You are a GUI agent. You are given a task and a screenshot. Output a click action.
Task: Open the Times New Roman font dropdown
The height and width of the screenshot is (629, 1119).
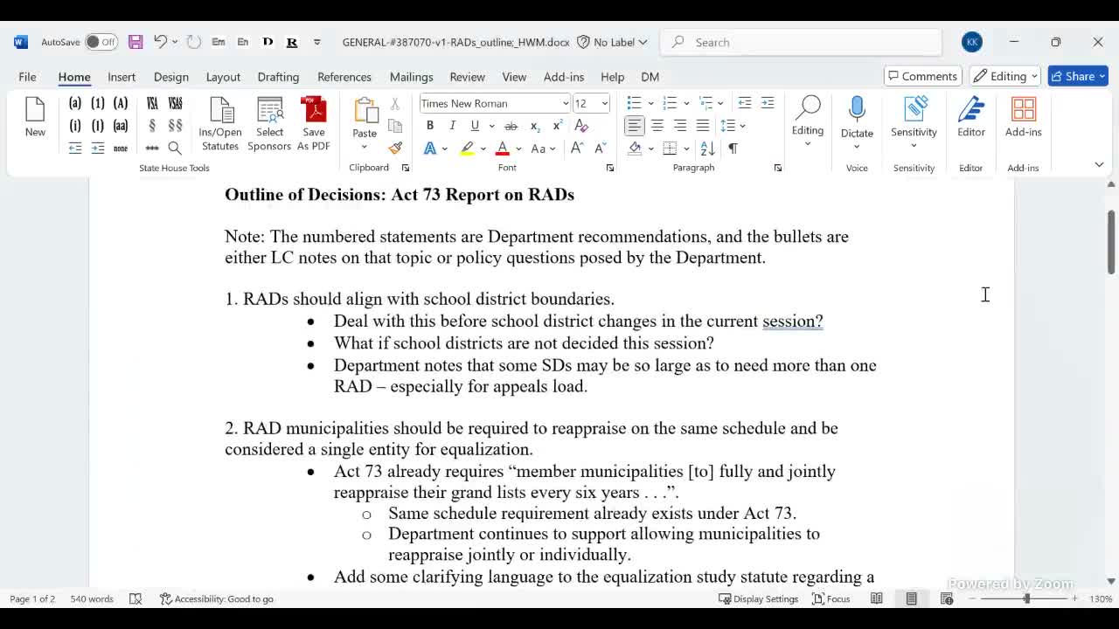565,103
